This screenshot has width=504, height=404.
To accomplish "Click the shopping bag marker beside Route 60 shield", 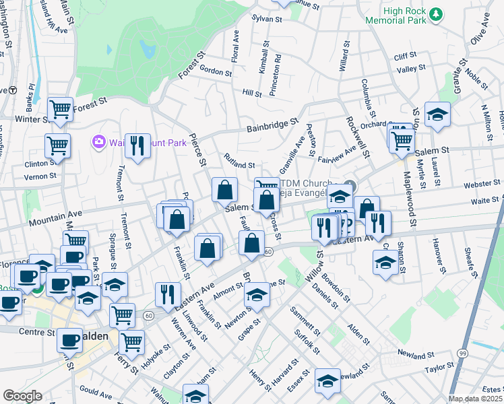I will pos(251,242).
